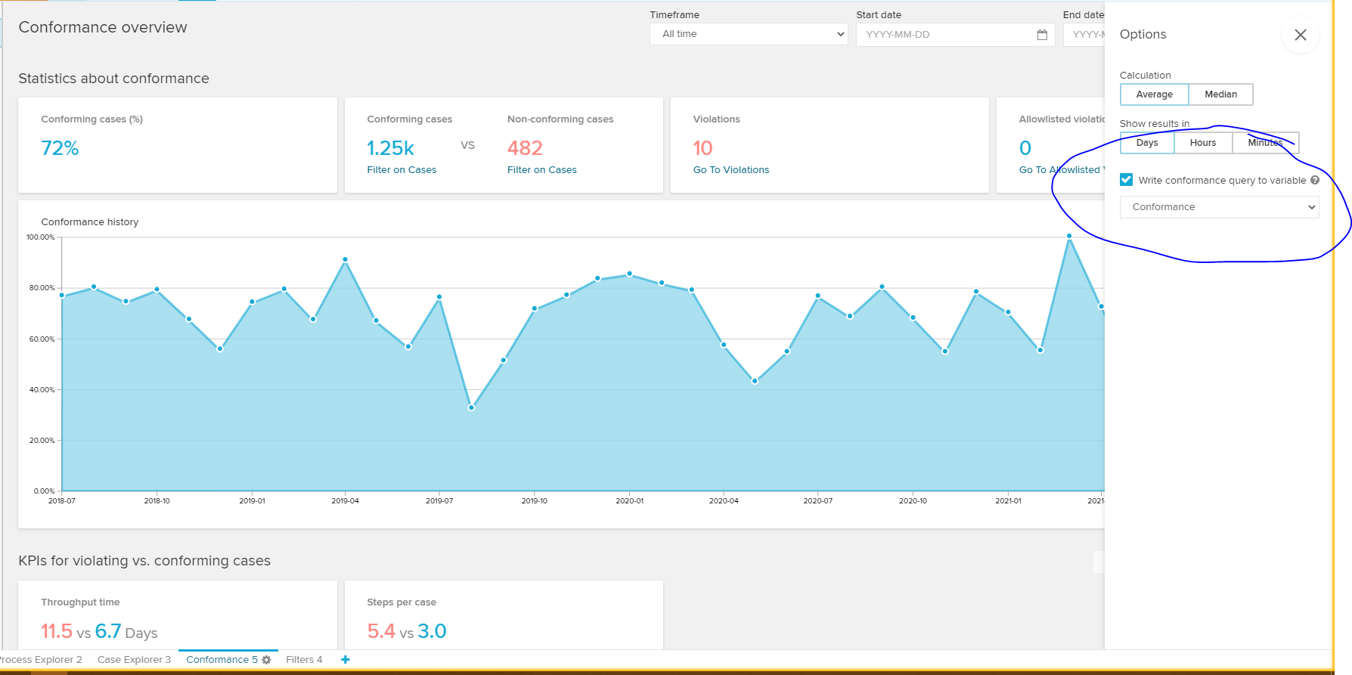Open help tooltip for conformance variable

pyautogui.click(x=1315, y=180)
